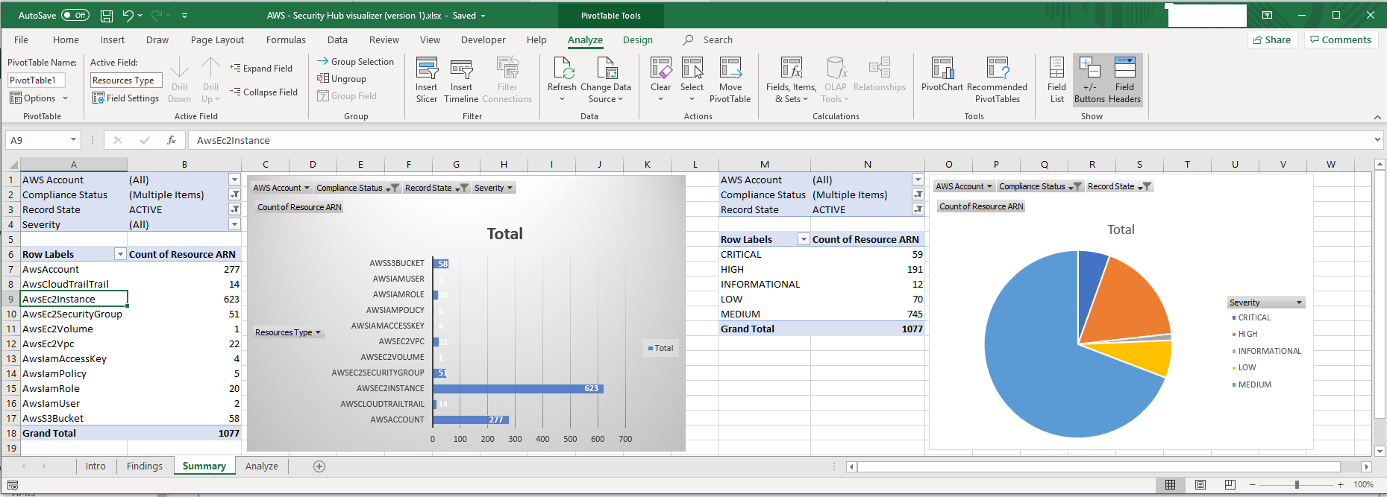The height and width of the screenshot is (497, 1387).
Task: Open the Comments button
Action: [1341, 40]
